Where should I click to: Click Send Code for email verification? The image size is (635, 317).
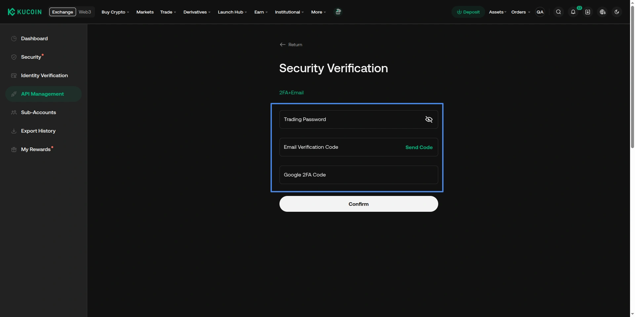tap(419, 147)
